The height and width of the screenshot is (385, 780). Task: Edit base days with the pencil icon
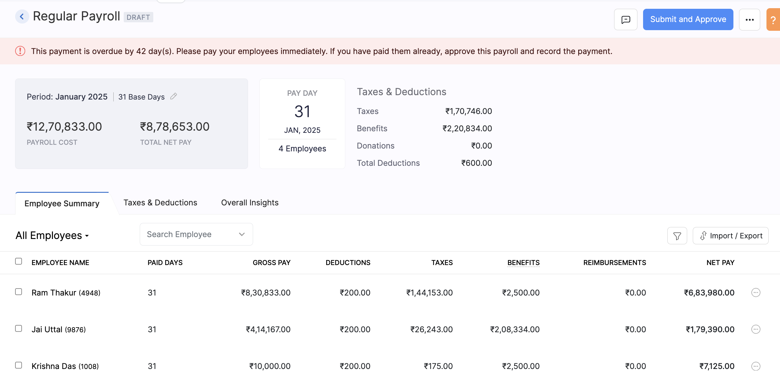(x=173, y=96)
